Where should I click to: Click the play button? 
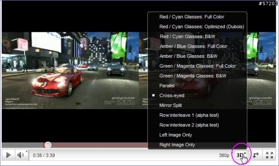click(x=8, y=155)
